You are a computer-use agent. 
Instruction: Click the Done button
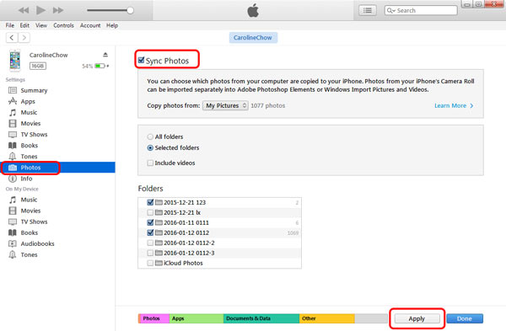(x=465, y=318)
